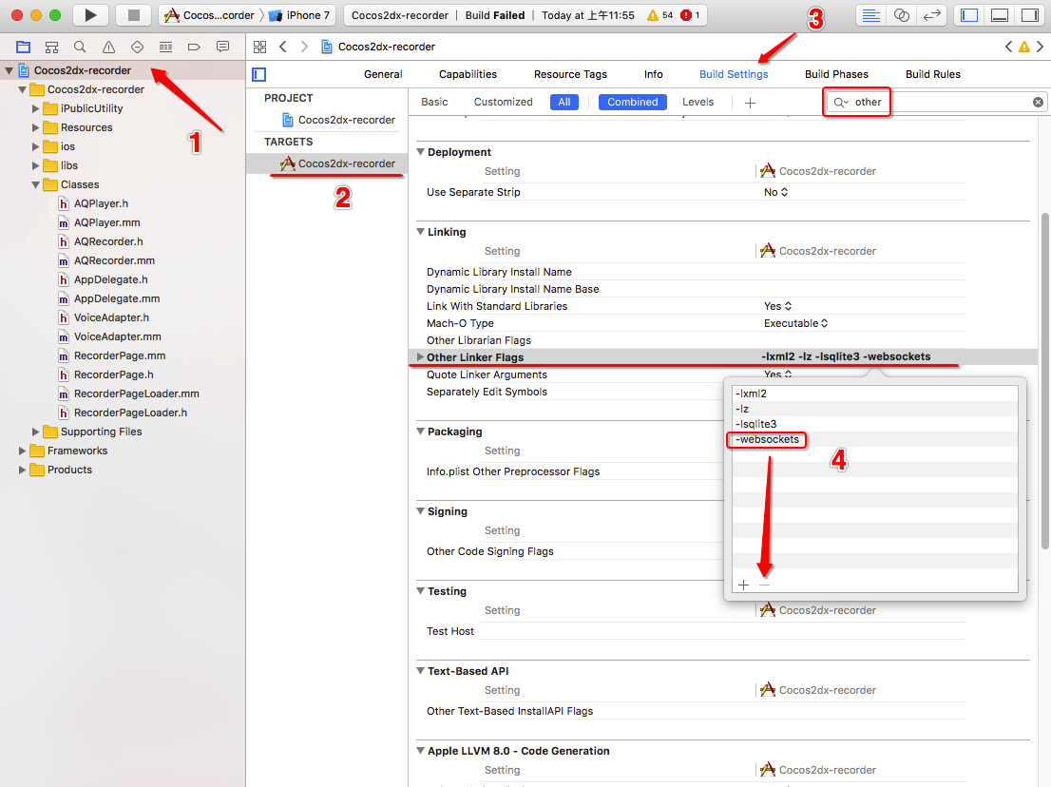Switch to Levels view
1051x787 pixels.
coord(697,102)
